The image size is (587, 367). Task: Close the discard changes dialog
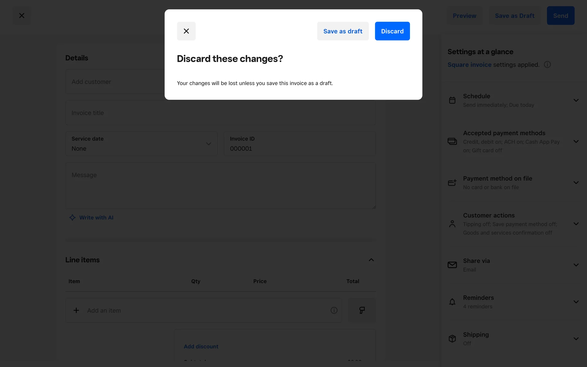[x=186, y=31]
